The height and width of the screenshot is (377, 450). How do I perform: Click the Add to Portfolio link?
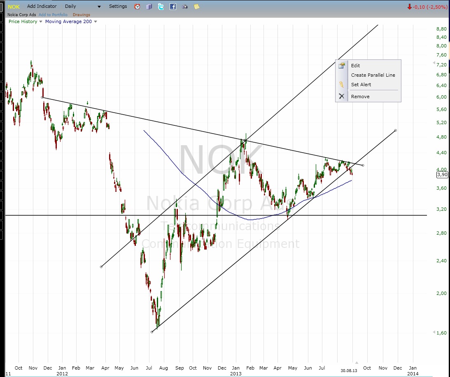coord(53,14)
